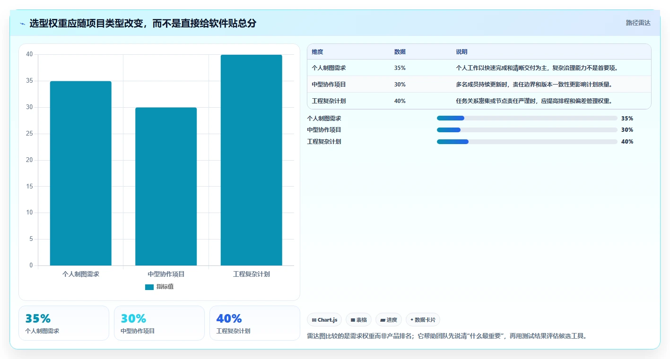Click the 中型协作项目 progress bar
670x359 pixels.
pyautogui.click(x=527, y=130)
